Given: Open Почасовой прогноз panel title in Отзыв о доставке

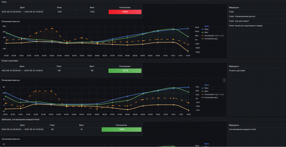Looking at the screenshot, I should click(11, 80).
